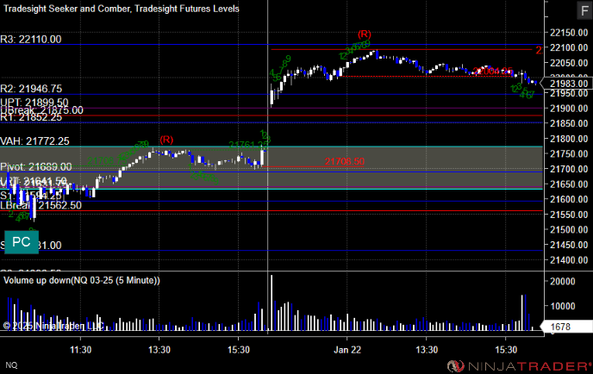
Task: Click the 10000 volume axis label
Action: pyautogui.click(x=563, y=306)
